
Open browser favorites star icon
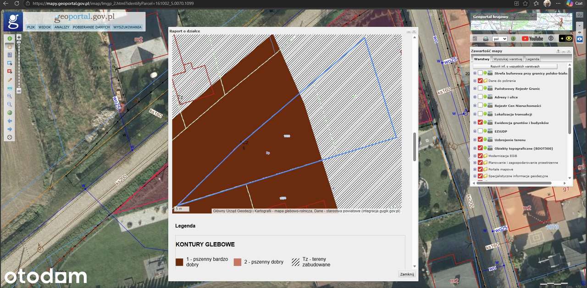click(x=524, y=3)
